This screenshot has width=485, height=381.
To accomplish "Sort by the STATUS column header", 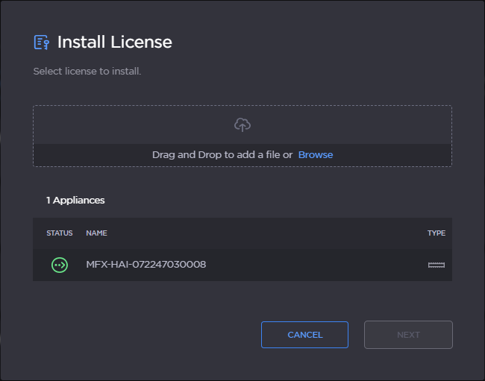I will tap(60, 233).
